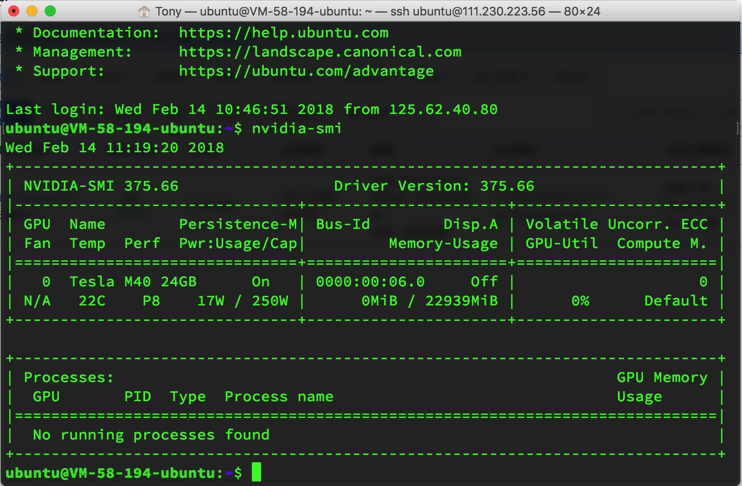742x486 pixels.
Task: Maximize the terminal using green button
Action: (50, 11)
